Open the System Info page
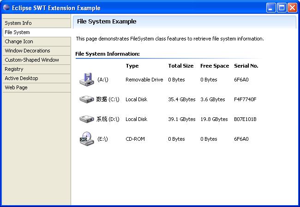The width and height of the screenshot is (300, 207). (x=37, y=23)
